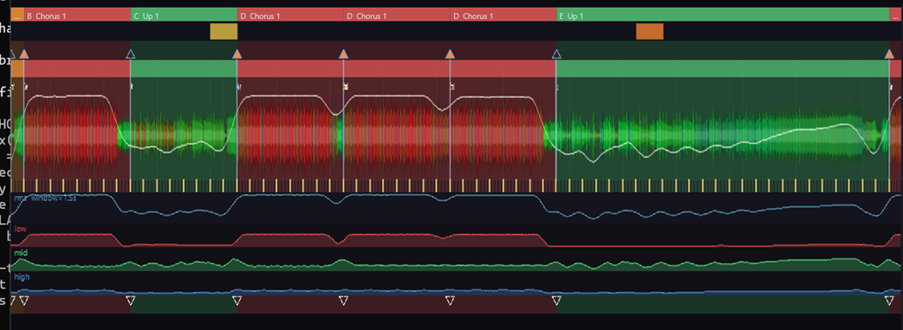Select the D Chorus 1 label just before E Up 1
The height and width of the screenshot is (330, 903).
coord(503,15)
